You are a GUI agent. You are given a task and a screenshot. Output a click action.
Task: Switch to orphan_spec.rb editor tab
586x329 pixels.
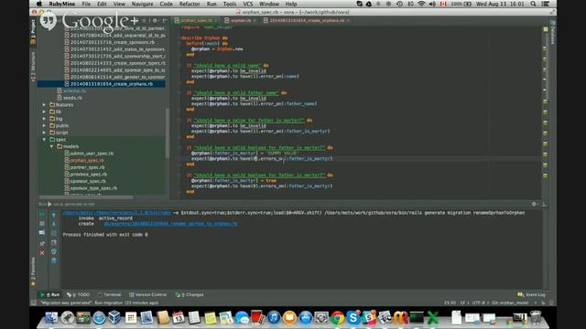click(196, 20)
